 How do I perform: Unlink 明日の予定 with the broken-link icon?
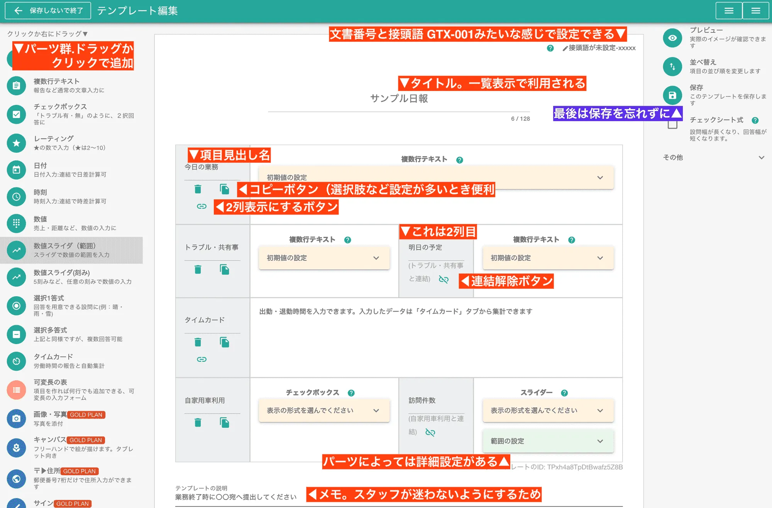point(444,279)
